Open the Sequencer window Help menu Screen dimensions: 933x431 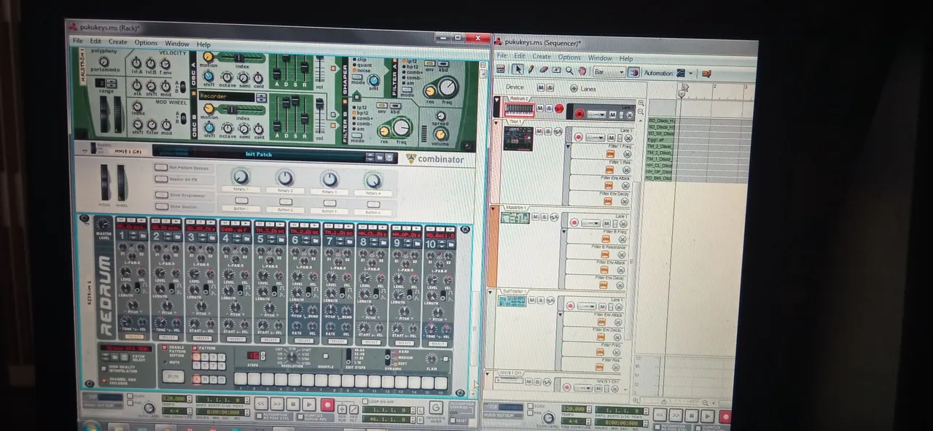pos(626,59)
